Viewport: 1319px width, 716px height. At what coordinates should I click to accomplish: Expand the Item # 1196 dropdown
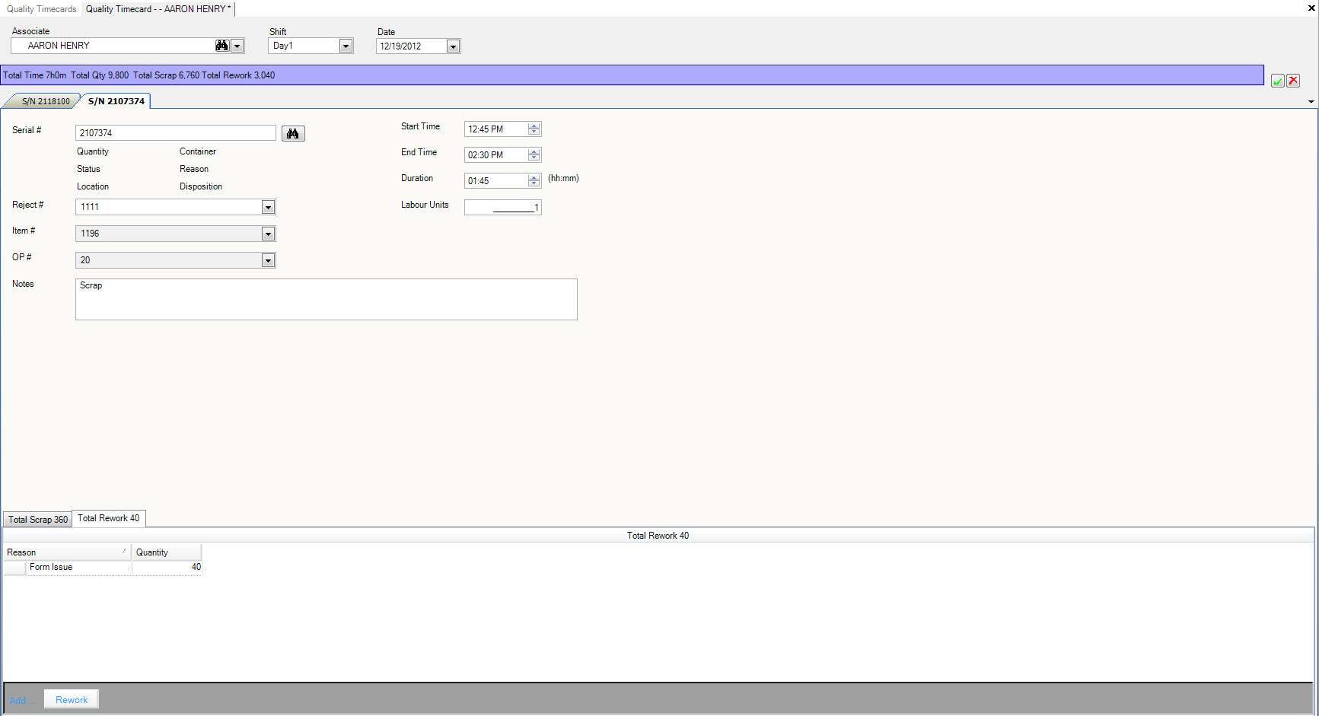268,234
